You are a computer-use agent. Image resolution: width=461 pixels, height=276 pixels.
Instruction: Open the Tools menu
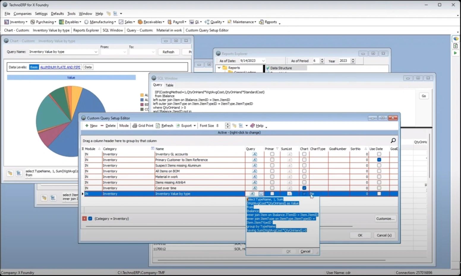coord(71,14)
